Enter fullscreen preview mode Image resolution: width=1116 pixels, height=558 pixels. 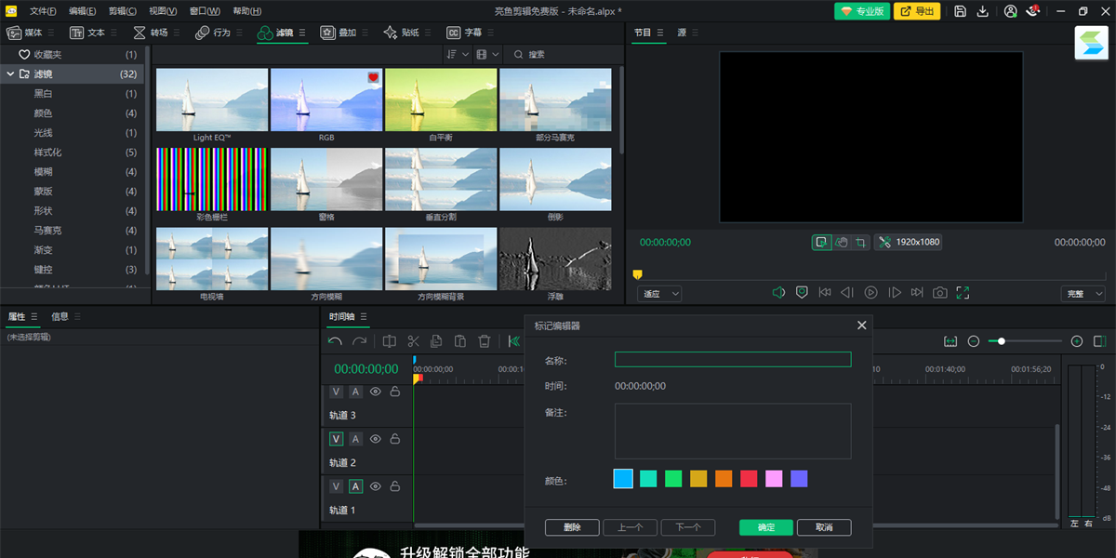tap(963, 293)
